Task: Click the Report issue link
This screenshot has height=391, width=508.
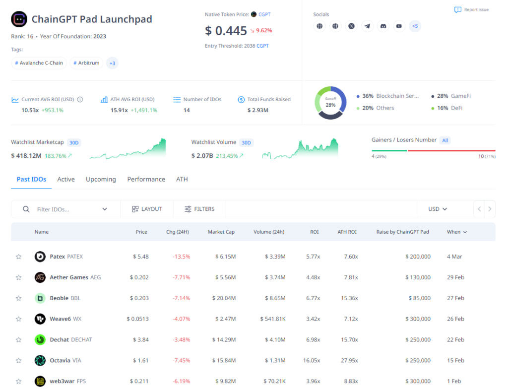Action: 471,10
